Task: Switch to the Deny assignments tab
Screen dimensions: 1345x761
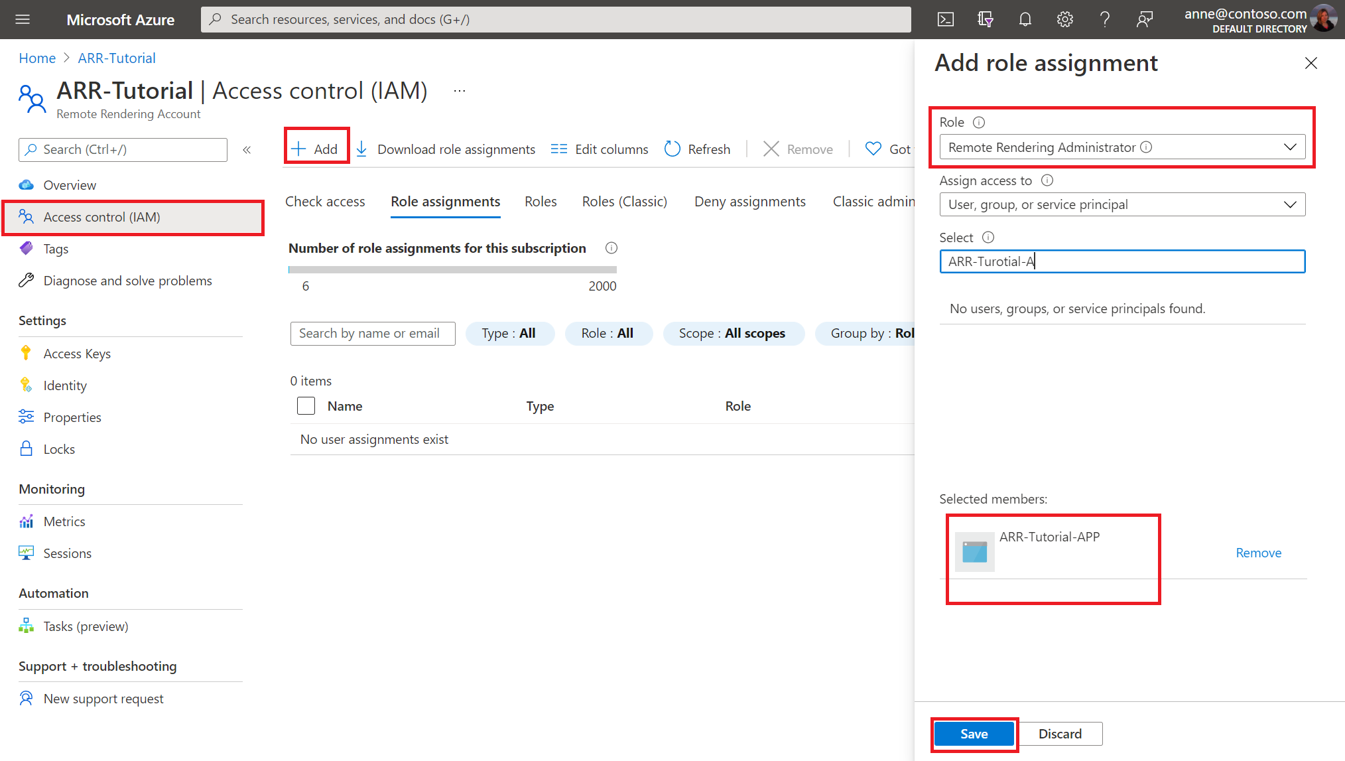Action: (x=749, y=200)
